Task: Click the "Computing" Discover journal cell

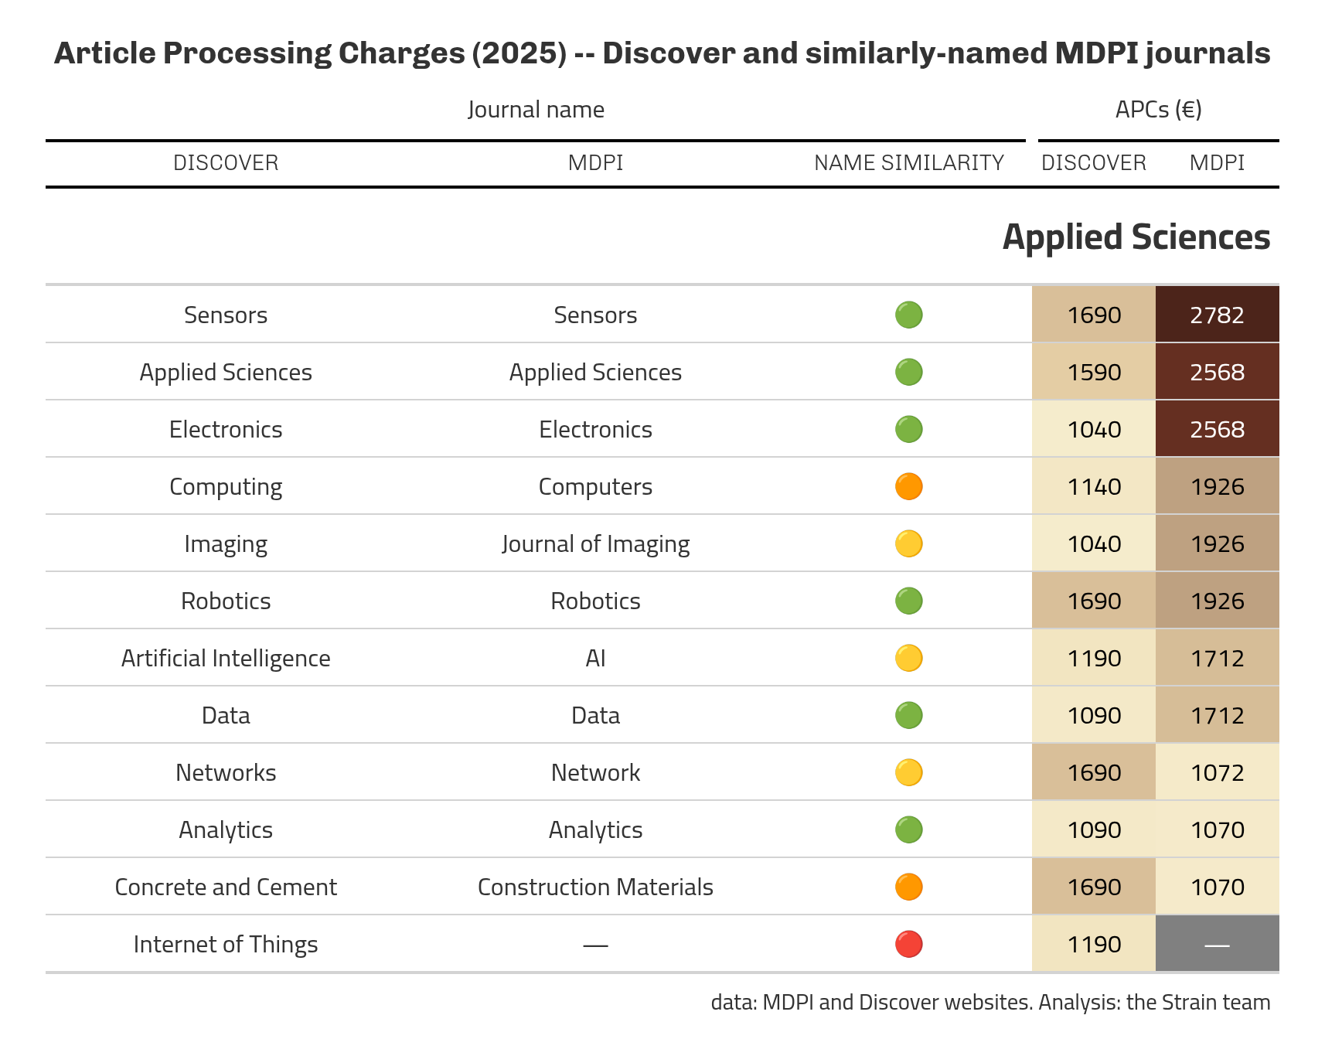Action: click(226, 486)
